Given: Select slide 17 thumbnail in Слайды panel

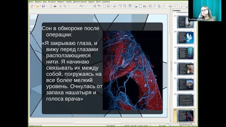Looking at the screenshot, I should (x=185, y=22).
